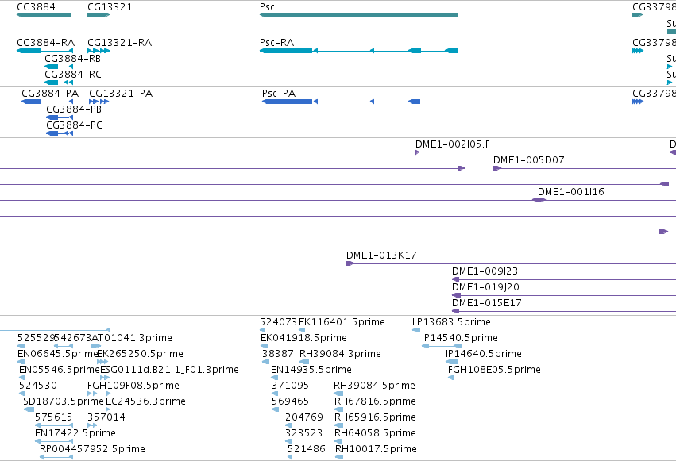Select the CG3884-RC transcript glyph
The width and height of the screenshot is (676, 461).
coord(59,83)
